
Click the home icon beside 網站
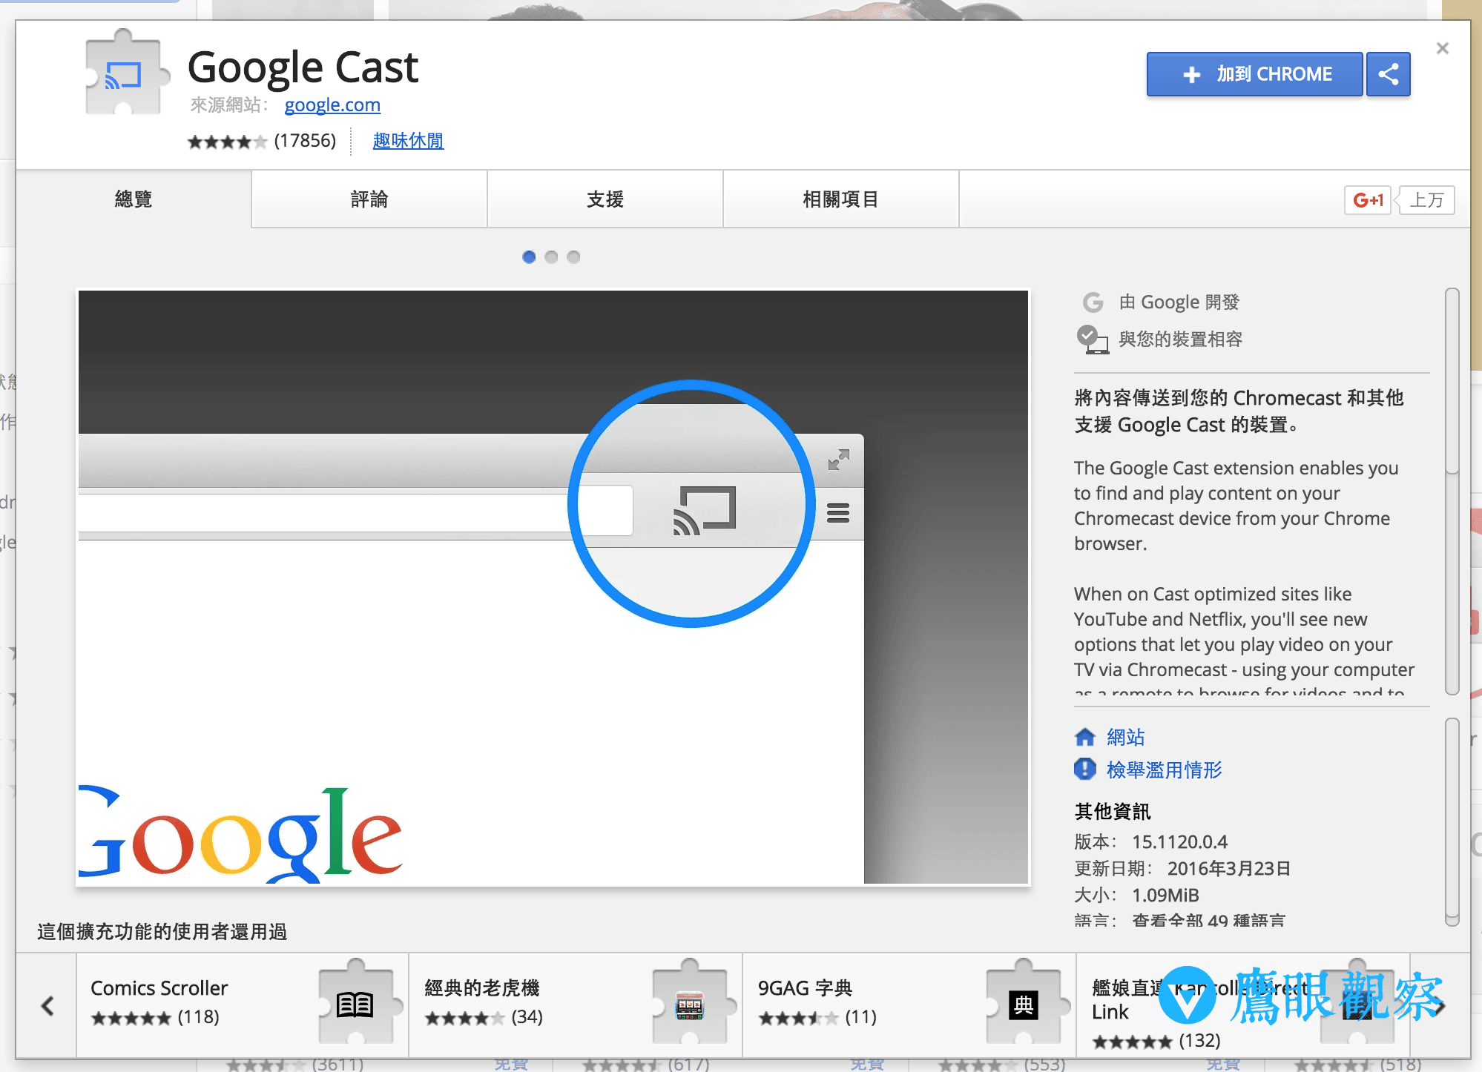click(x=1085, y=737)
